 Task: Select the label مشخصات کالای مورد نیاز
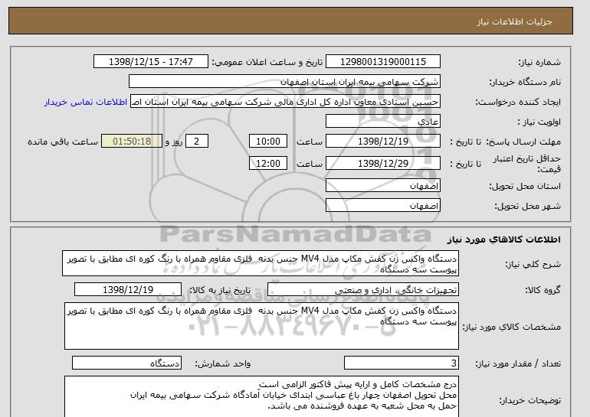point(511,327)
